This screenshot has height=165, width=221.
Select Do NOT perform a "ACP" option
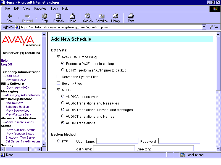coord(63,70)
